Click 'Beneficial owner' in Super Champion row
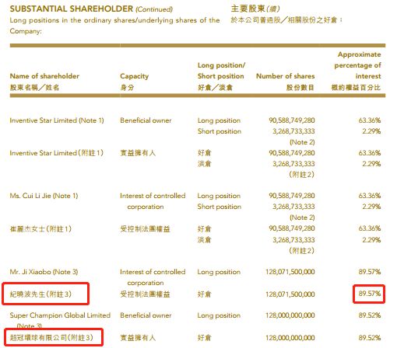 coord(146,315)
